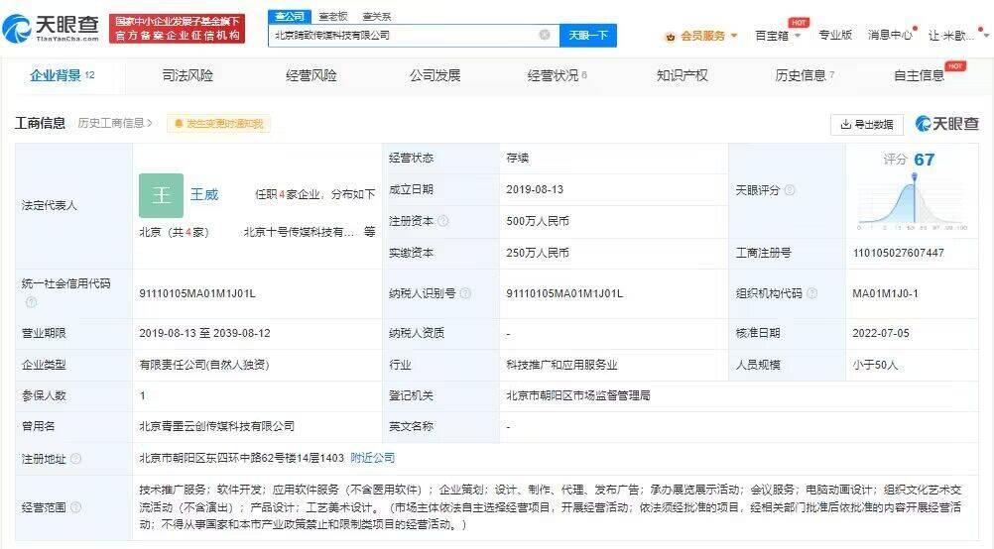Screen dimensions: 994x549
Task: Click the help icon beside 纳税人识别号
Action: [465, 293]
